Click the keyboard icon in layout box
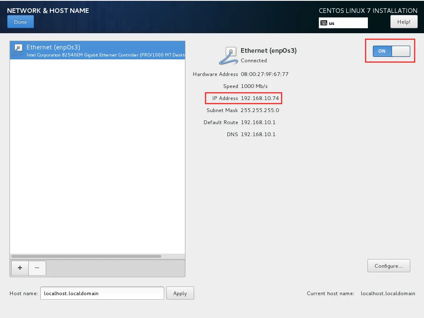This screenshot has width=424, height=318. 324,23
